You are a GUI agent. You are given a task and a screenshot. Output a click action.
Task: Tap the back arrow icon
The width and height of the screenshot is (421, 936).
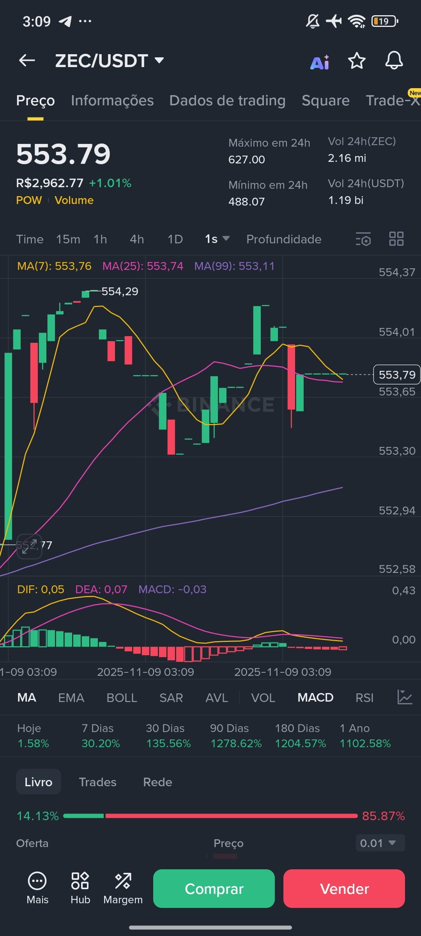(27, 60)
